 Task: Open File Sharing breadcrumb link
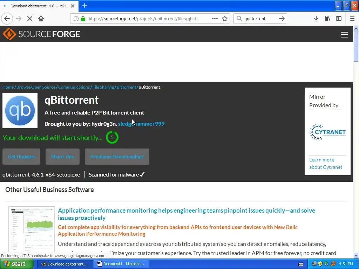[103, 87]
